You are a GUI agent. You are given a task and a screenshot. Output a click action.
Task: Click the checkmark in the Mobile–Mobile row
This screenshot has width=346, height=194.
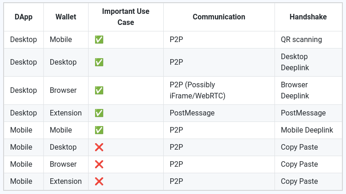point(99,130)
